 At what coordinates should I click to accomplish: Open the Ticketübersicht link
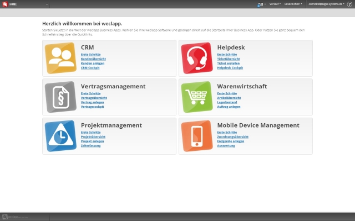(x=229, y=59)
